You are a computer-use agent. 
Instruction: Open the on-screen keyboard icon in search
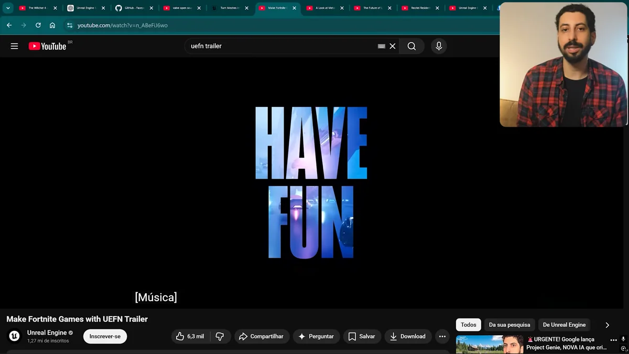pyautogui.click(x=382, y=46)
